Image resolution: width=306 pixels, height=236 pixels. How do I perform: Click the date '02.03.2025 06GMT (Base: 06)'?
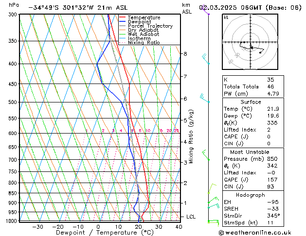pyautogui.click(x=250, y=8)
